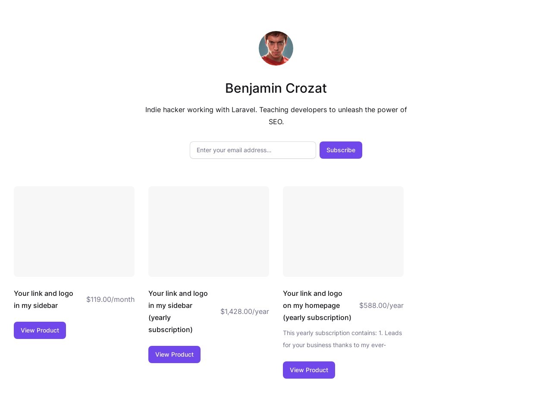Click the homepage yearly subscription product title

tap(317, 305)
